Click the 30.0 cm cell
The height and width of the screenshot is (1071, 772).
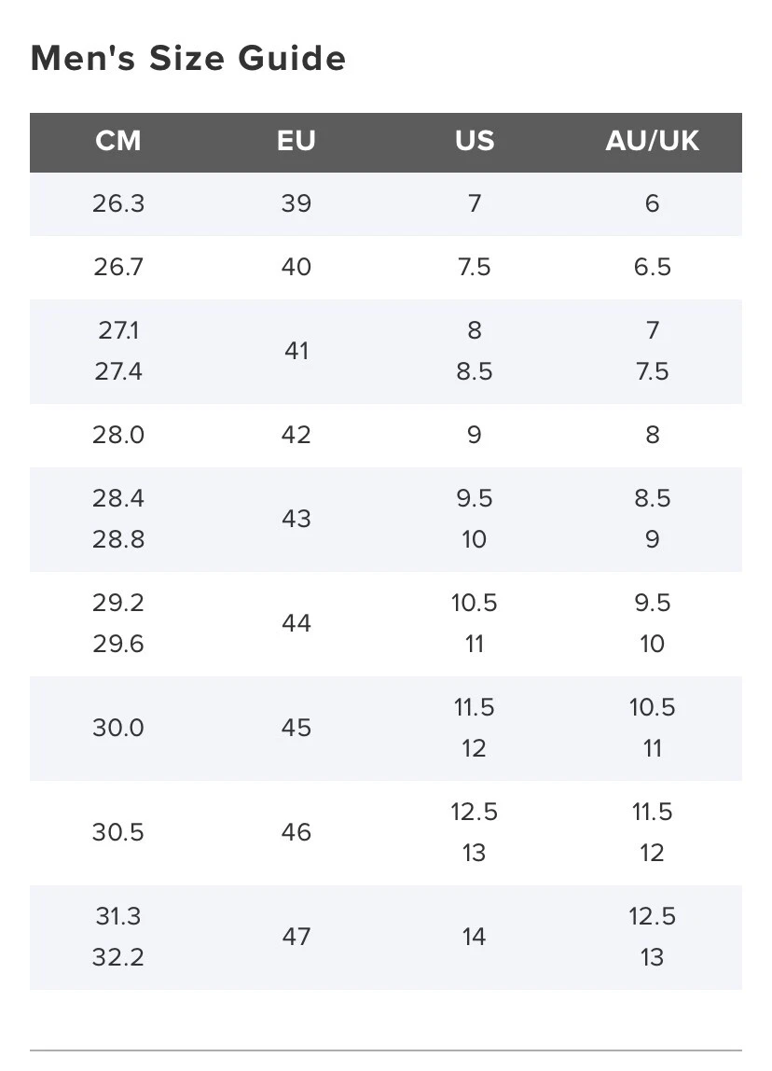[x=118, y=728]
